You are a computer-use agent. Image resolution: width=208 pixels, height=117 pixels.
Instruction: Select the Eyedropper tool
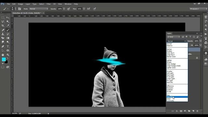click(8, 26)
